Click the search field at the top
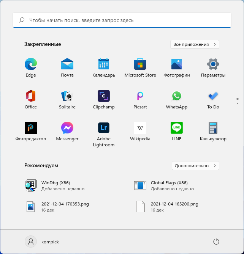Viewport: 244px width, 254px height. point(122,20)
